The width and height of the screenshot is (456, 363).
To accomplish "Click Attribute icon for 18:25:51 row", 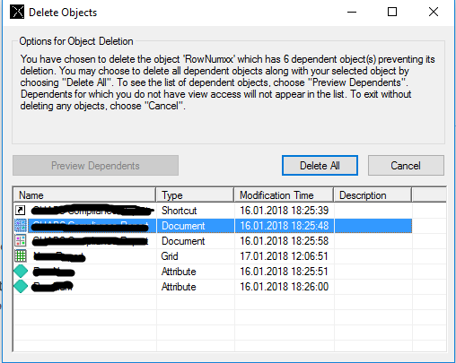I will coord(21,272).
